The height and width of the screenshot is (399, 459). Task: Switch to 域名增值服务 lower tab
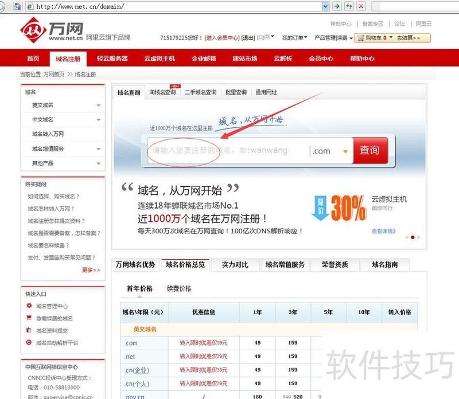285,265
